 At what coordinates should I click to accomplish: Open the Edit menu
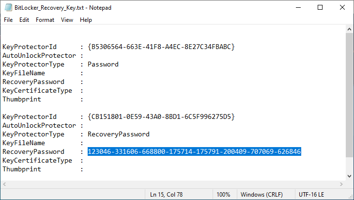(x=24, y=20)
